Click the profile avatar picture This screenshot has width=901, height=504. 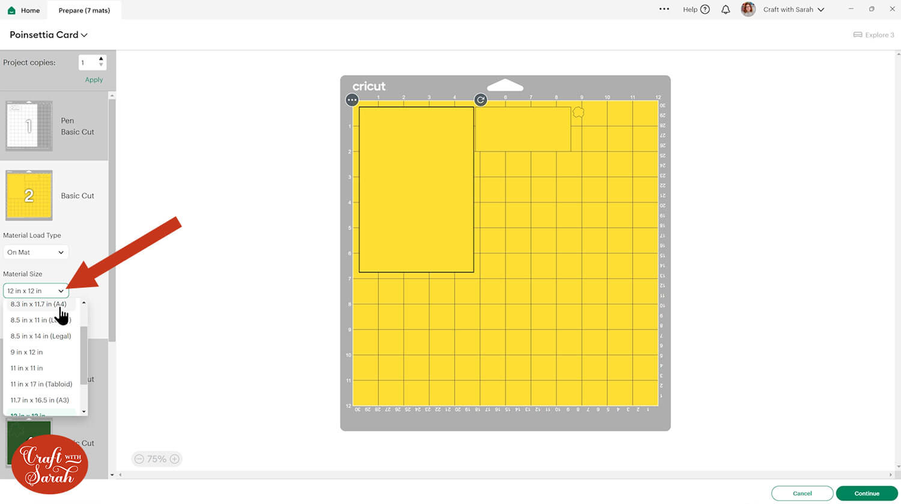[748, 9]
